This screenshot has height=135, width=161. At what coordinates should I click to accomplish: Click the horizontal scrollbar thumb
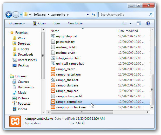pyautogui.click(x=82, y=112)
